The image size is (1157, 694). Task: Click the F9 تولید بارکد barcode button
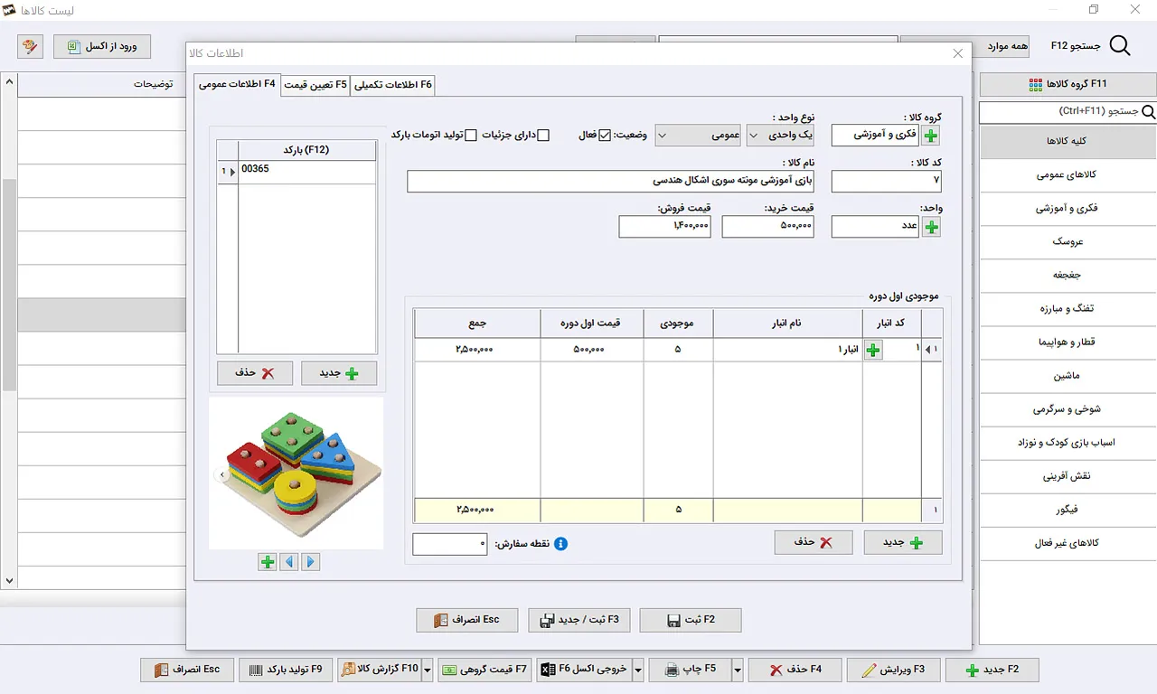click(286, 670)
